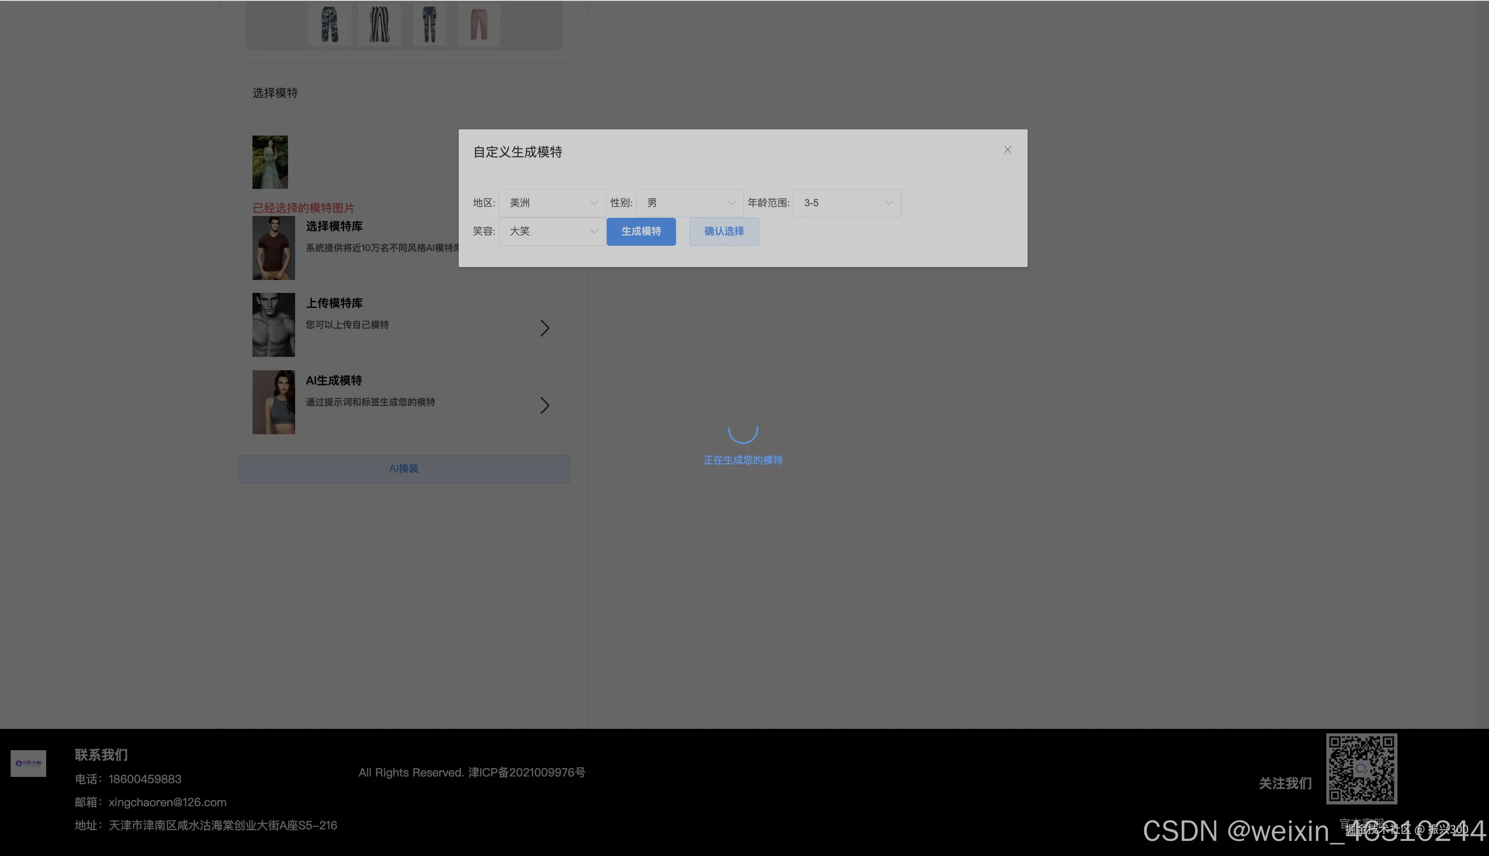Select the blue jeans thumbnail
This screenshot has width=1489, height=856.
point(430,25)
